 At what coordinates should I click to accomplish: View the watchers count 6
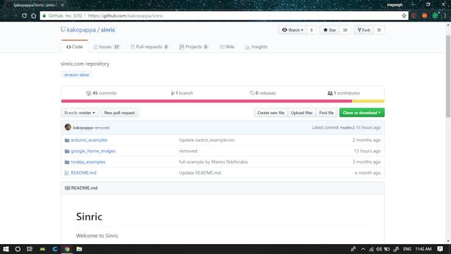(x=311, y=30)
